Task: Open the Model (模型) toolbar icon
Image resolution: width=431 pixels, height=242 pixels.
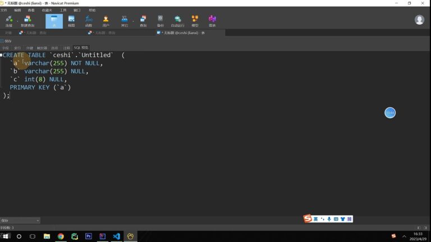Action: 195,21
